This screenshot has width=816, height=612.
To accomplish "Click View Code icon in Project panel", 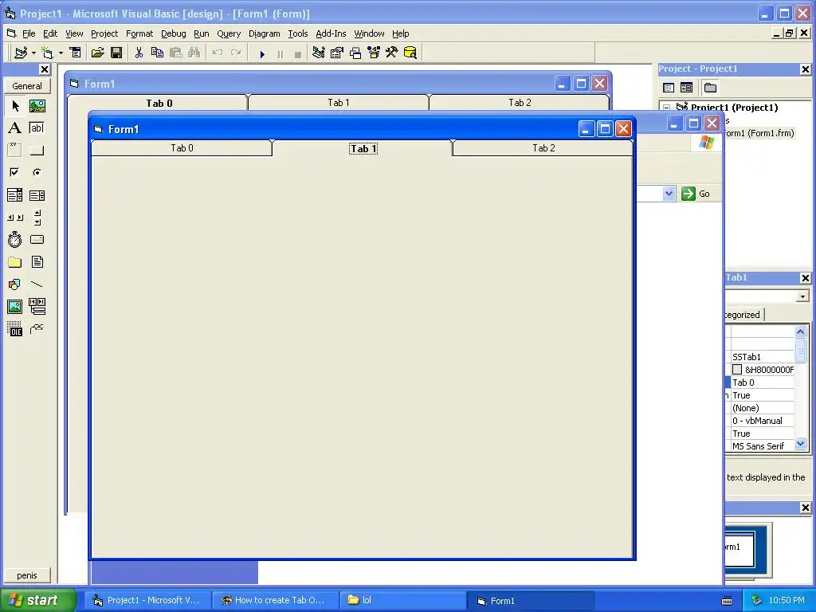I will 669,88.
